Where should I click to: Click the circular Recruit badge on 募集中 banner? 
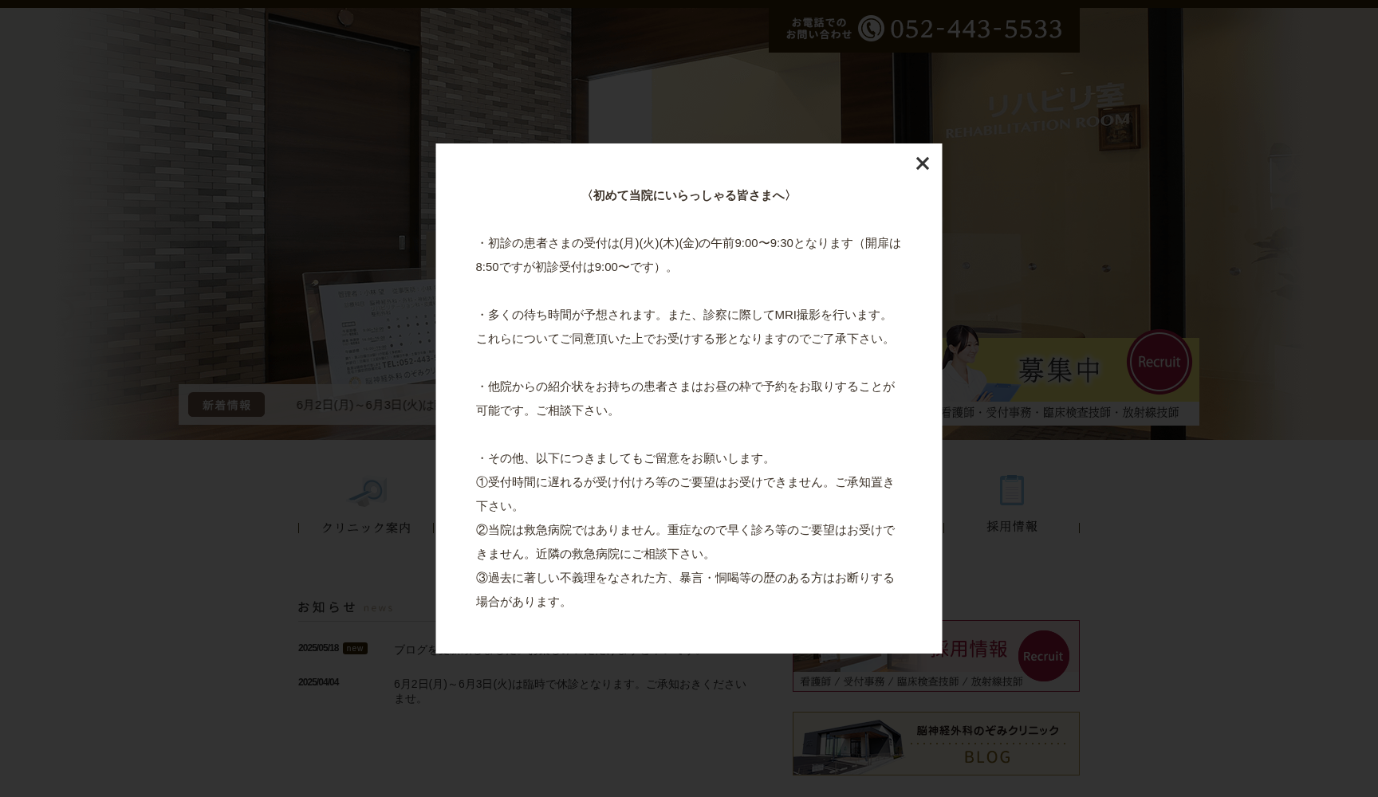[x=1159, y=363]
